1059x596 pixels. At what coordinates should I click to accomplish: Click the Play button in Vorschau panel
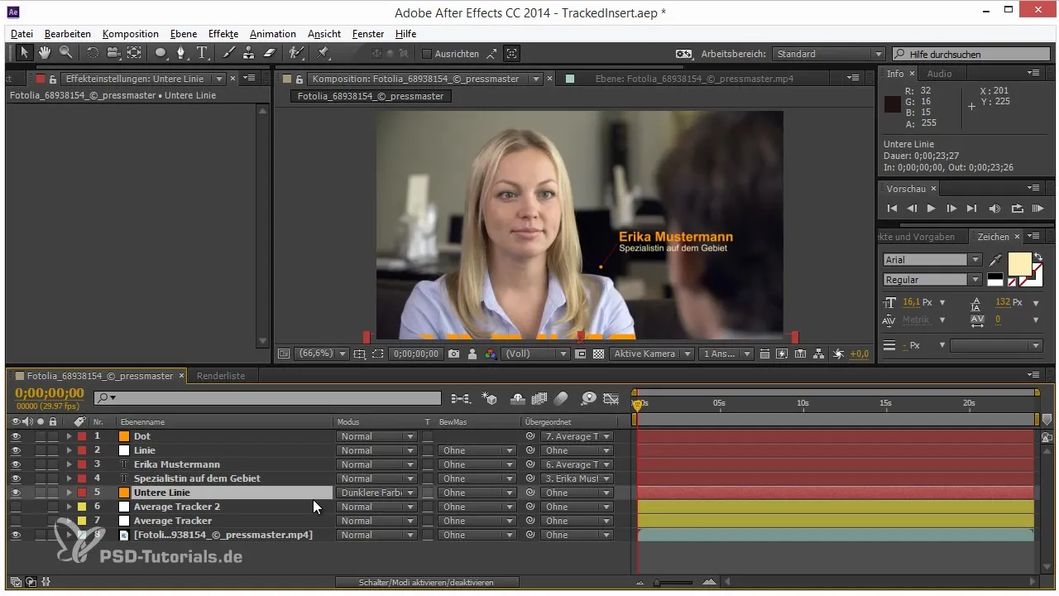point(932,209)
